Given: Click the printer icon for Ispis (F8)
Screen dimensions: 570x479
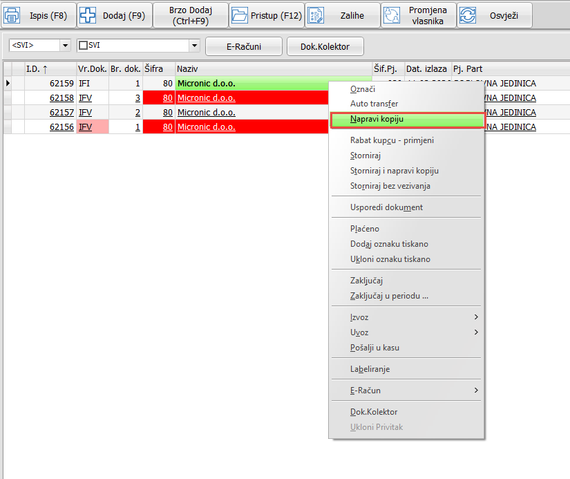Looking at the screenshot, I should tap(13, 15).
